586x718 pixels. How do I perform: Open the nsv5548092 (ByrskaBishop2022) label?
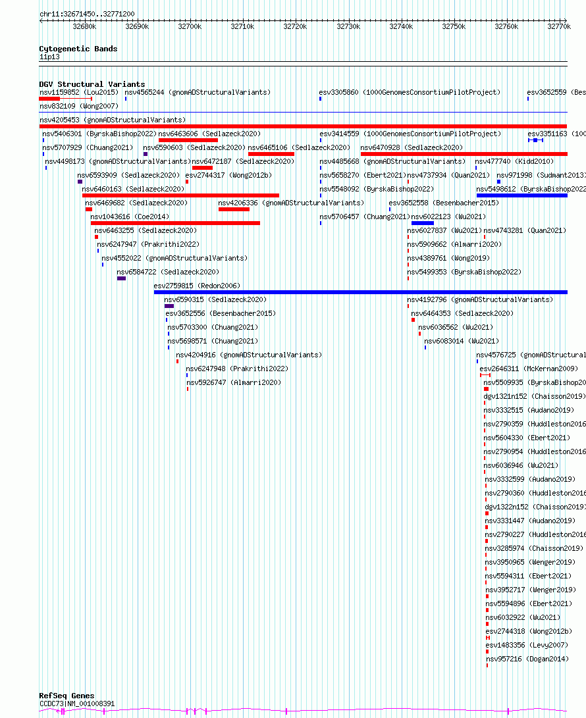[x=377, y=189]
